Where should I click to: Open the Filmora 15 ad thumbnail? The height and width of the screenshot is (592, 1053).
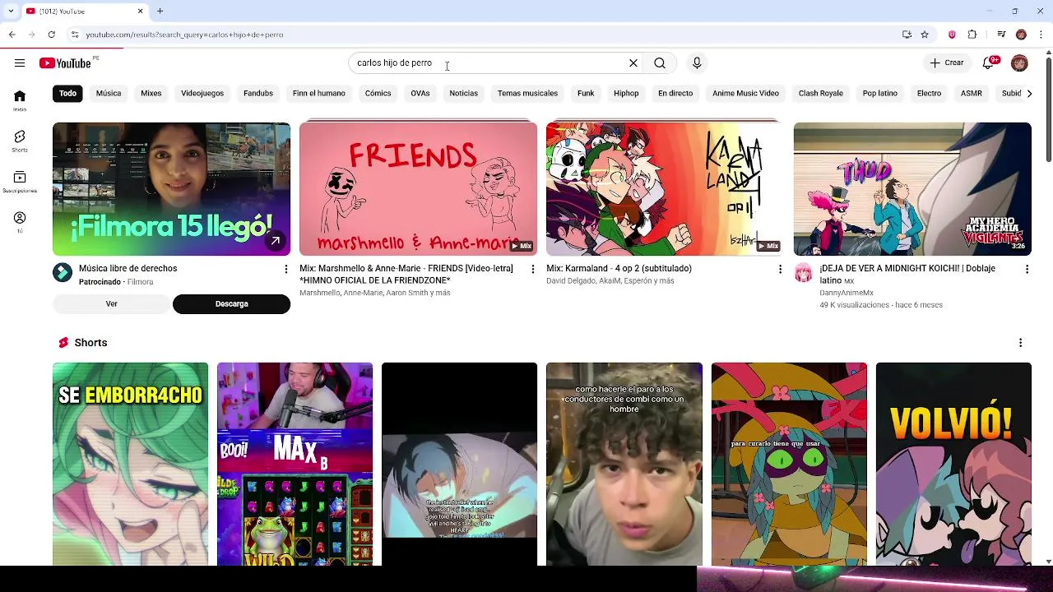[x=171, y=189]
